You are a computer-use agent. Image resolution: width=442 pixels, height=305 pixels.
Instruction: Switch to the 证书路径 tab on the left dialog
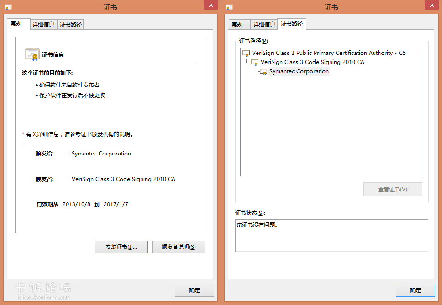(x=71, y=24)
